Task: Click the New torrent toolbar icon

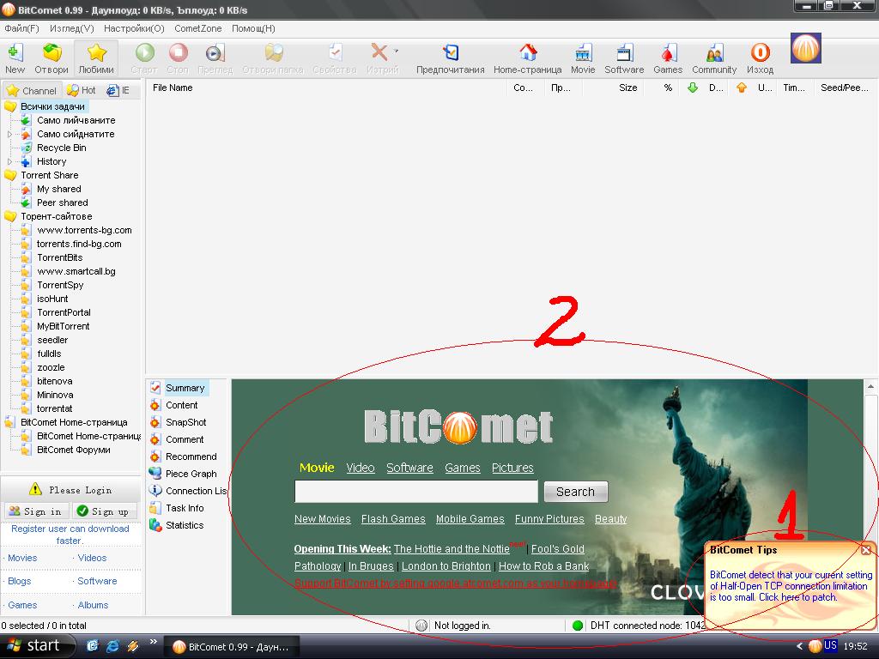Action: [15, 53]
